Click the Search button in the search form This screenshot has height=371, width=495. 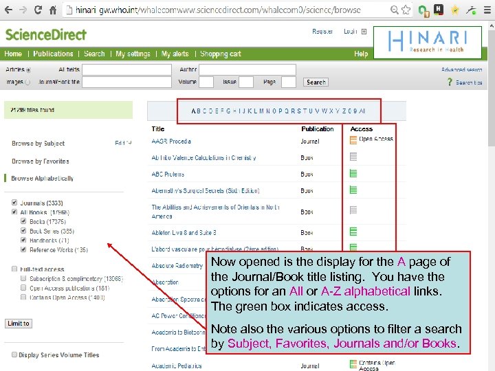(x=316, y=82)
